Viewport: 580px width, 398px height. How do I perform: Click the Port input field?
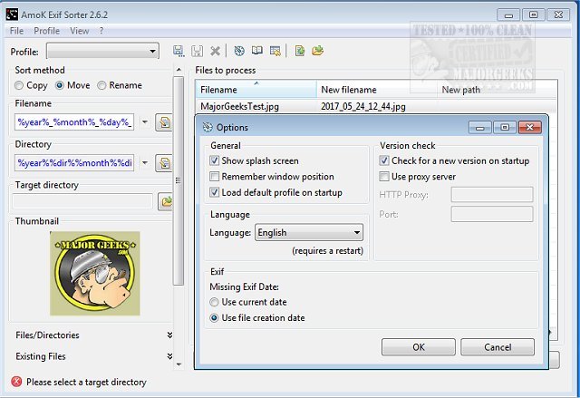[492, 214]
